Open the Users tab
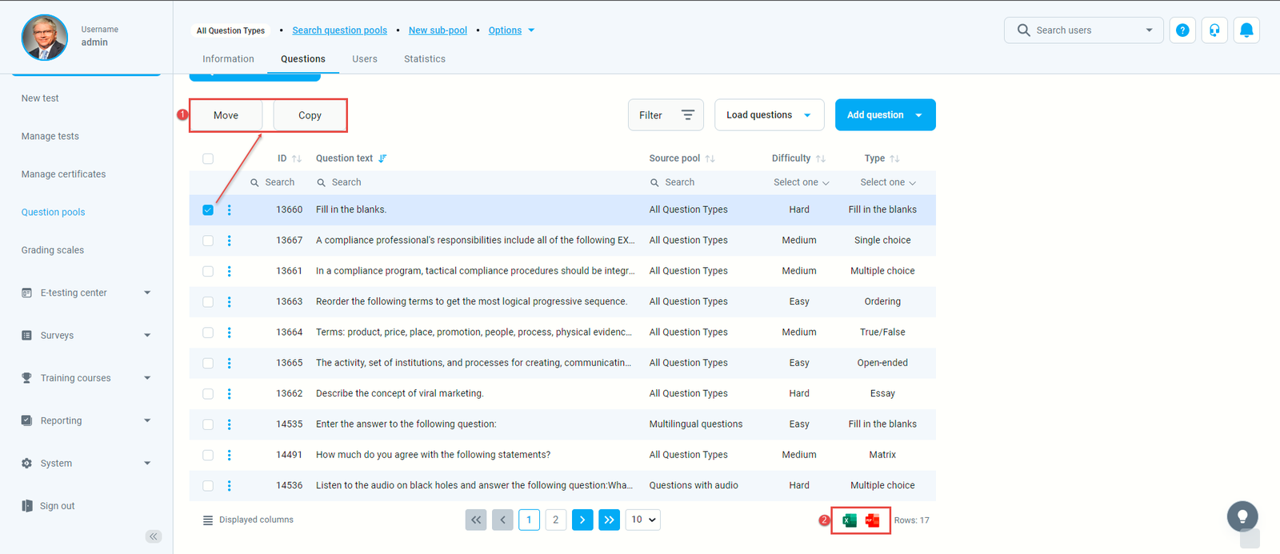Screen dimensions: 1280x554 [364, 59]
